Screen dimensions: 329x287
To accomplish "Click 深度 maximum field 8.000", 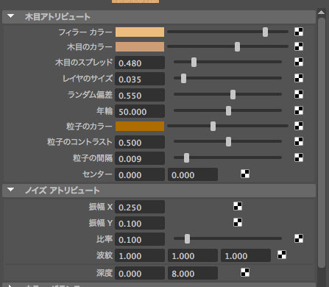I will (x=193, y=273).
